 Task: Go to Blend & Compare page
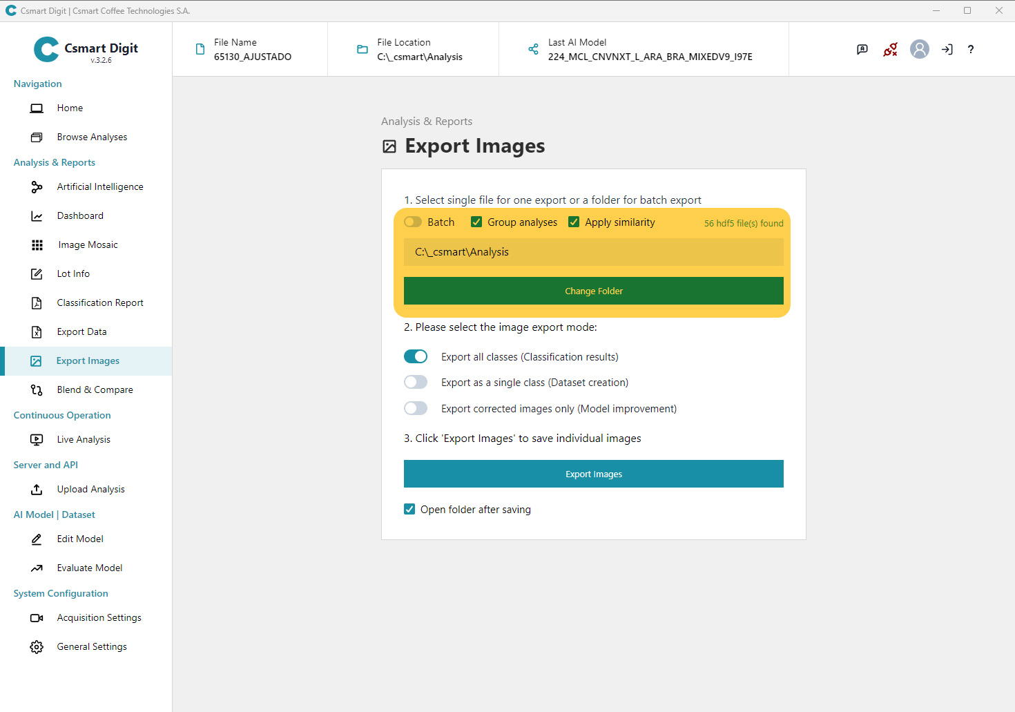[x=95, y=389]
